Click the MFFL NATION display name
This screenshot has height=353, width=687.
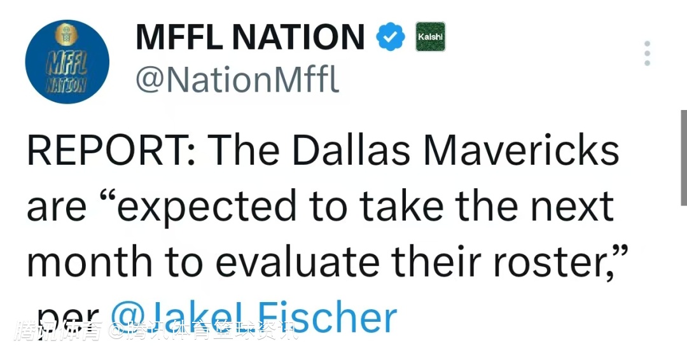click(x=250, y=38)
